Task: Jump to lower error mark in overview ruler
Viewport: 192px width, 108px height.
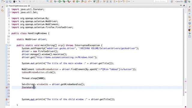Action: [185, 92]
